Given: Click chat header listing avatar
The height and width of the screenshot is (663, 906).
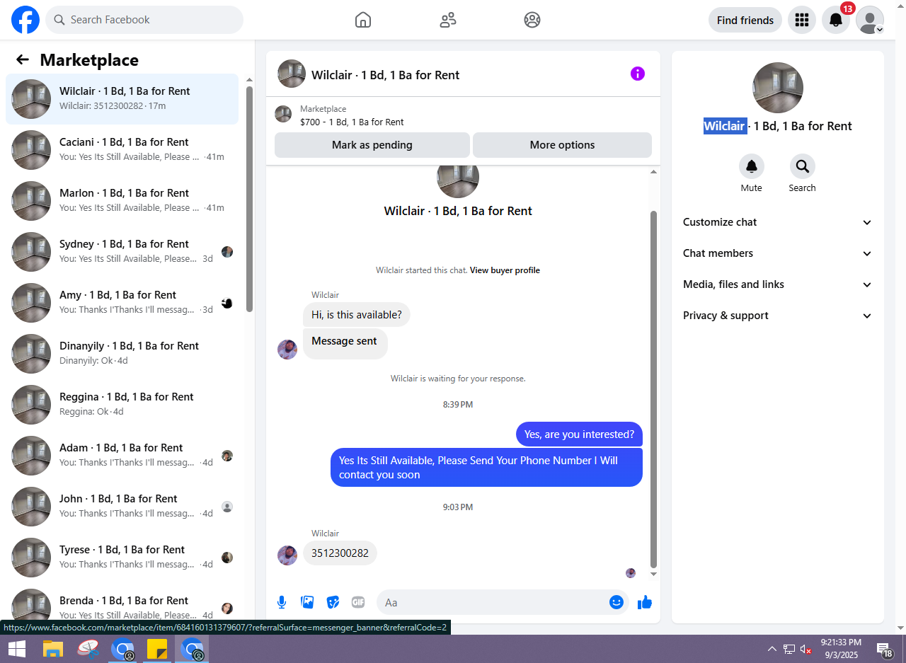Looking at the screenshot, I should 292,74.
